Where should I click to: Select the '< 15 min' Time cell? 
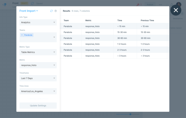[x=125, y=26]
